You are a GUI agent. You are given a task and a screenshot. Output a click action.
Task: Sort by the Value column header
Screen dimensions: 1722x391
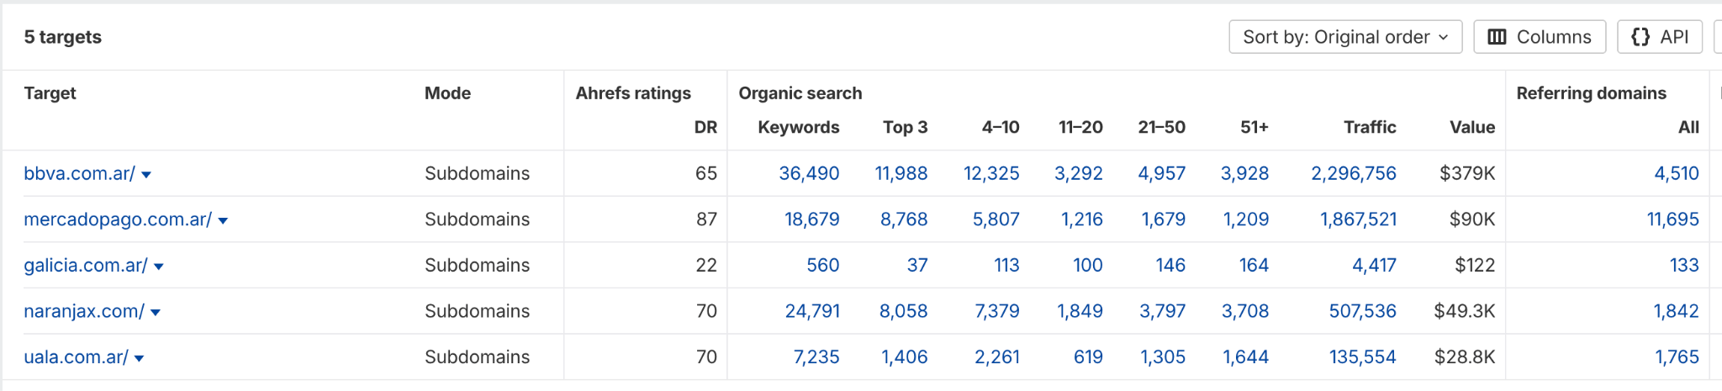coord(1471,127)
